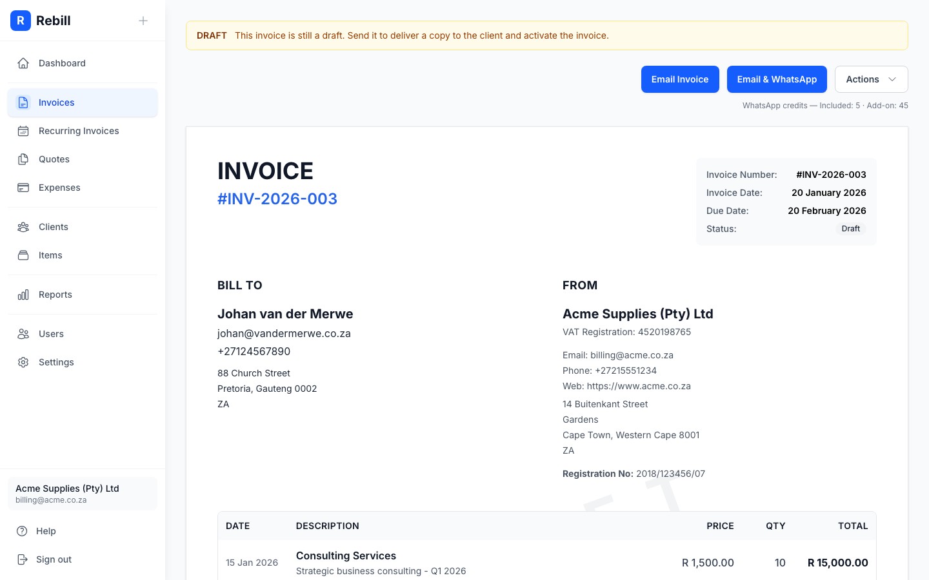Click the Acme Supplies account panel

(x=83, y=494)
